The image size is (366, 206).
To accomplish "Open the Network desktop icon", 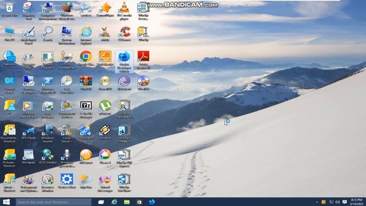I will coord(9,58).
